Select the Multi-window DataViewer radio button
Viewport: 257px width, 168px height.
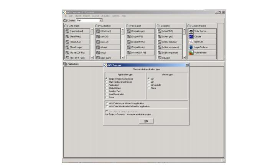(107, 81)
